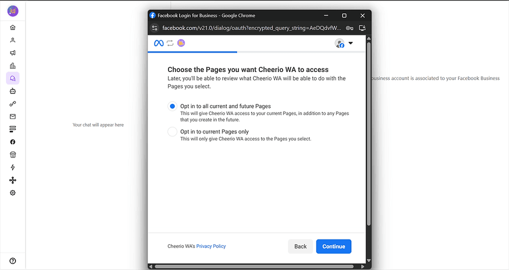Open the Email envelope icon in sidebar
The image size is (509, 270).
[12, 116]
